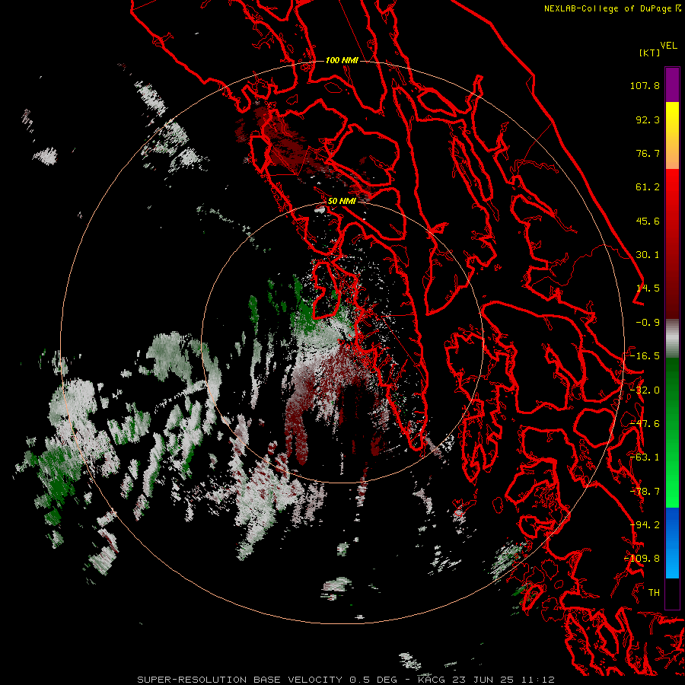Viewport: 685px width, 685px height.
Task: Click the NEXLAB-College of DuPage label
Action: (x=609, y=8)
